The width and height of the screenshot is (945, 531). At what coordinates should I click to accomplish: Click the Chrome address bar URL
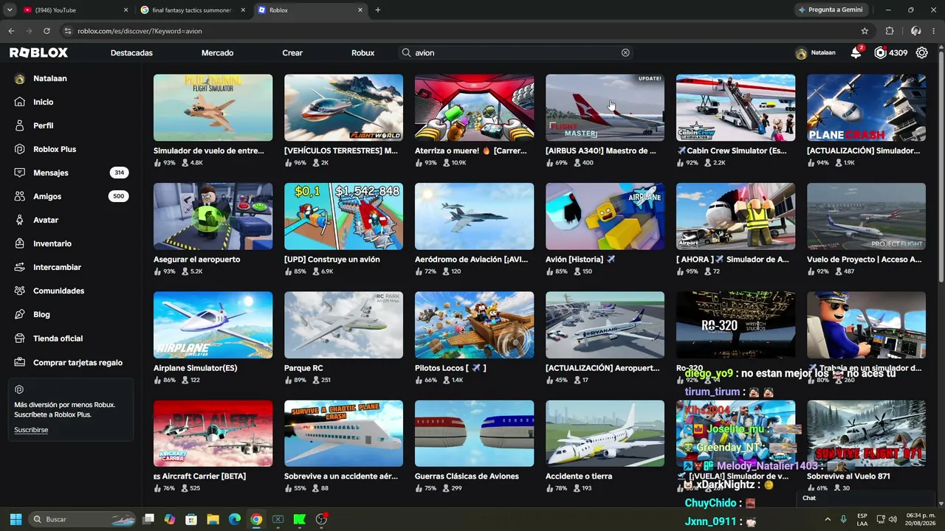pos(140,31)
